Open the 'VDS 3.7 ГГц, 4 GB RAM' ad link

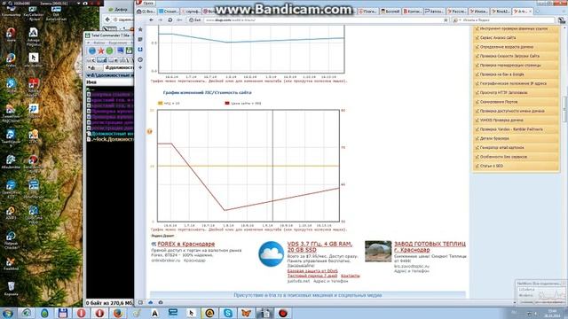click(x=319, y=247)
